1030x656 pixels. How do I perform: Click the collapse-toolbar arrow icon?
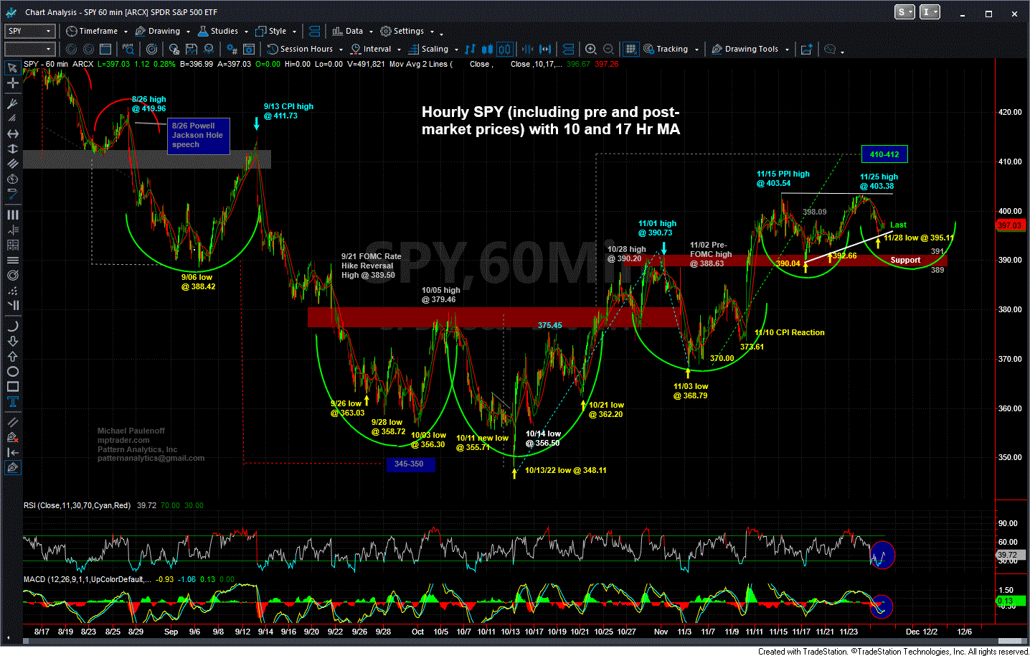[12, 452]
